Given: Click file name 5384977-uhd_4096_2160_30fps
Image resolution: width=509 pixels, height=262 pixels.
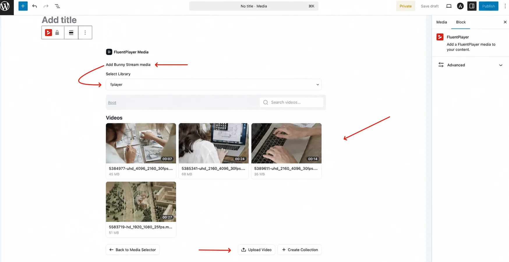Looking at the screenshot, I should tap(141, 169).
